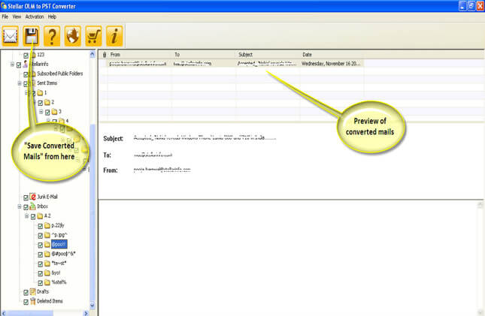
Task: Click the folder icon beside subfolder 2
Action: point(47,102)
